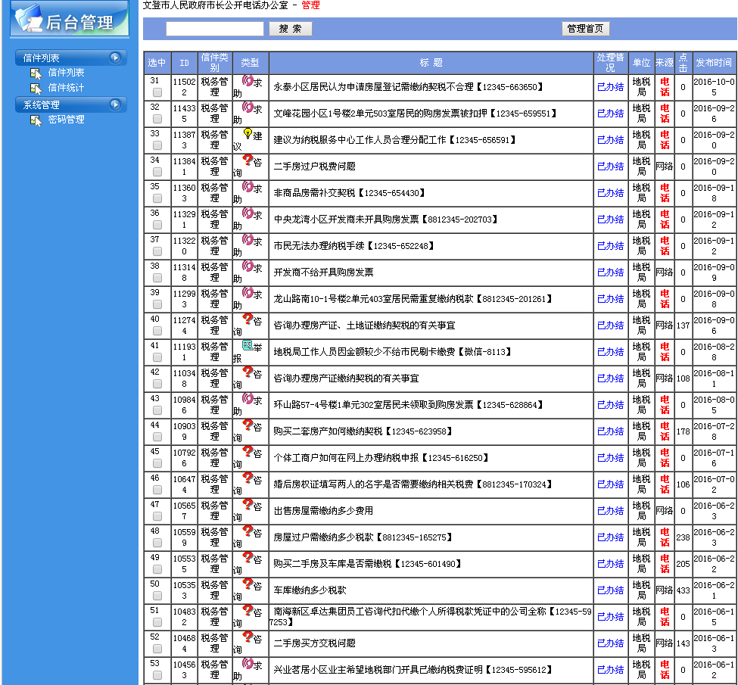Viewport: 738px width, 685px height.
Task: Open 车库缴纳多少税款 message title
Action: click(x=310, y=590)
